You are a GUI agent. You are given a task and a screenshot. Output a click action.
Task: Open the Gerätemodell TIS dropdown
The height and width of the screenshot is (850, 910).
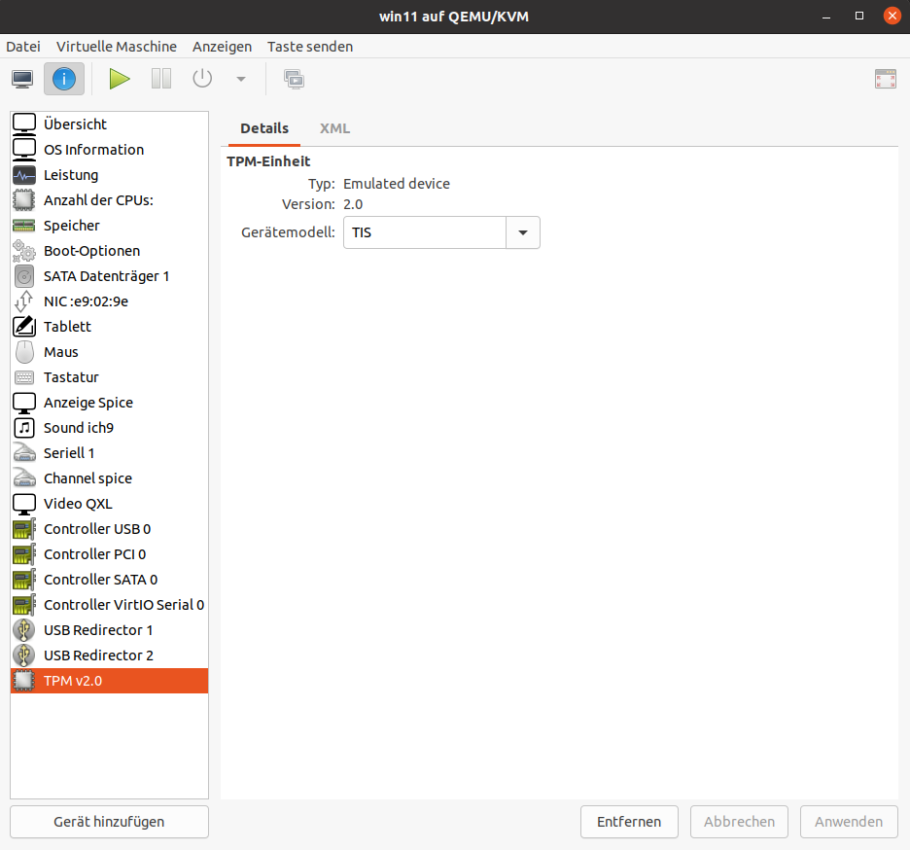[x=522, y=233]
